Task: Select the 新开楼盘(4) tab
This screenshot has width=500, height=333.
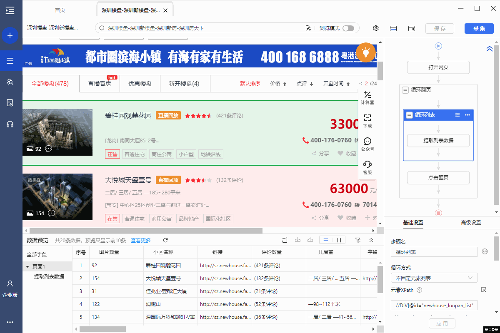Action: (184, 84)
